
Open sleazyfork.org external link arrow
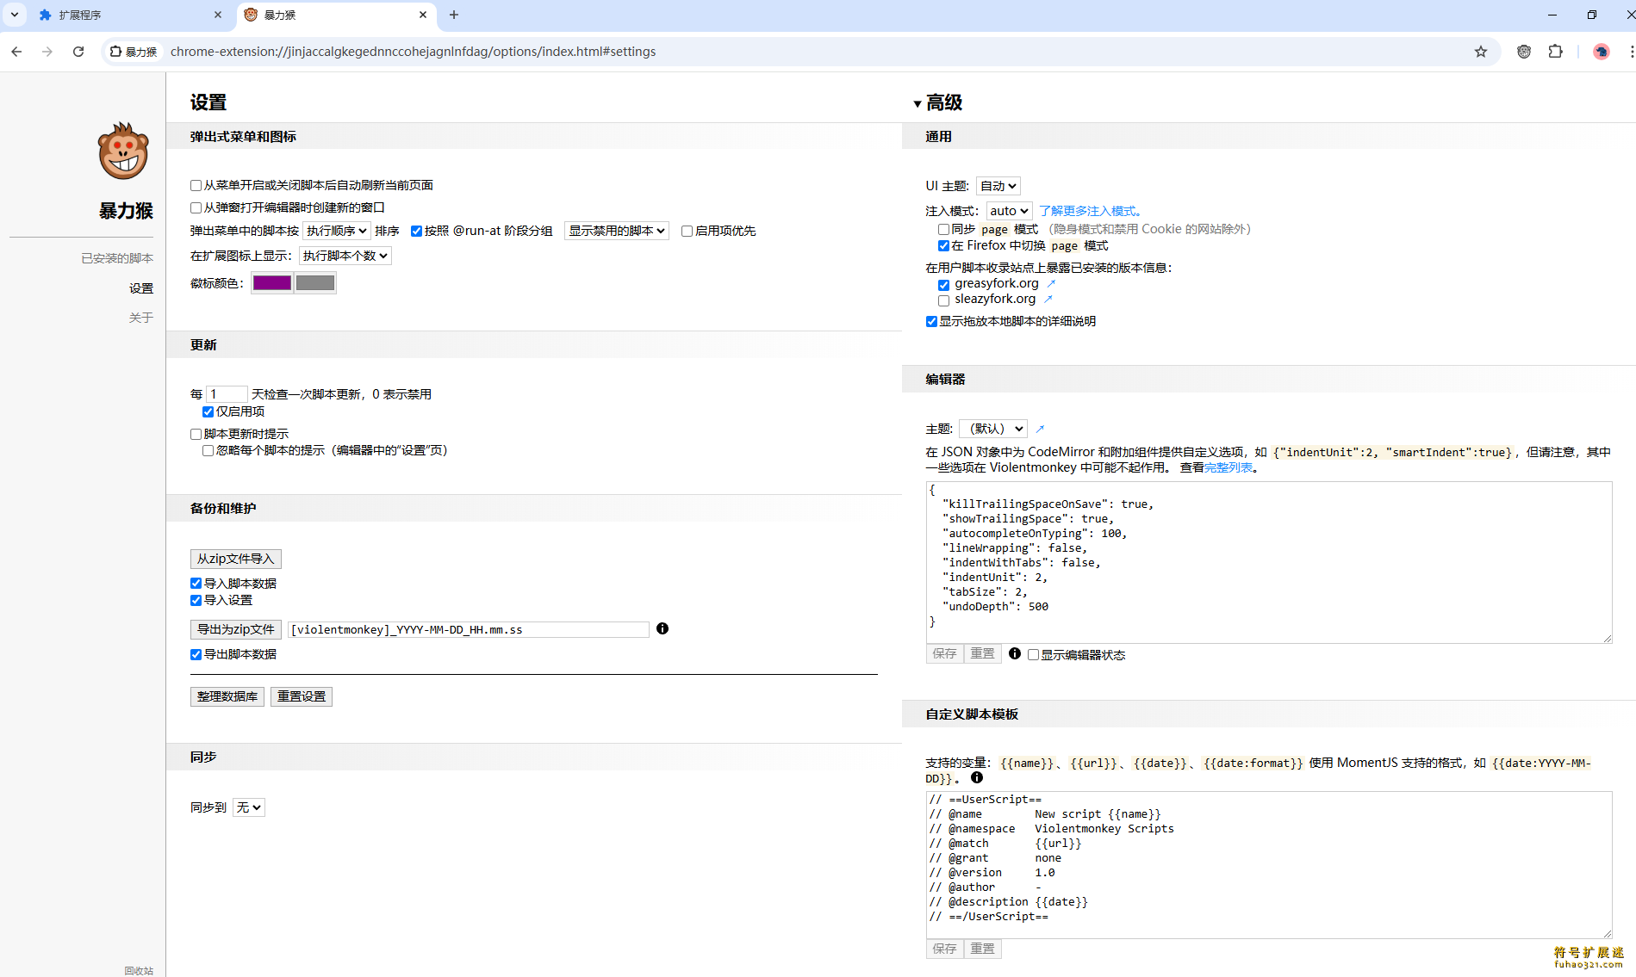coord(1048,299)
